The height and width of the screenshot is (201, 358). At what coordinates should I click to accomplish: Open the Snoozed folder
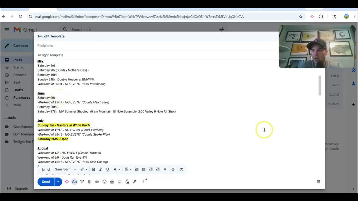pos(20,75)
